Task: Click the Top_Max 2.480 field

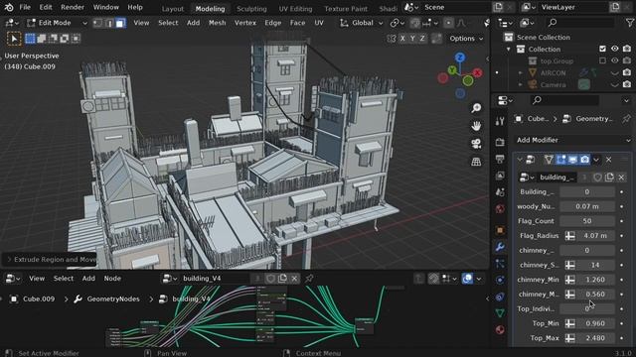Action: tap(595, 338)
